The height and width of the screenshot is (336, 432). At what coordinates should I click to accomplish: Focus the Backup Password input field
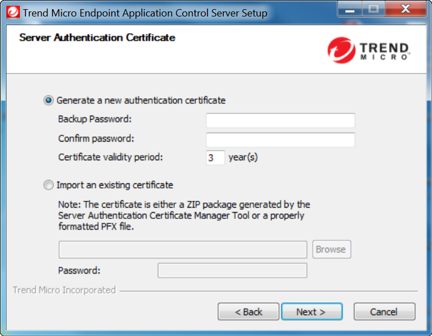(x=280, y=120)
